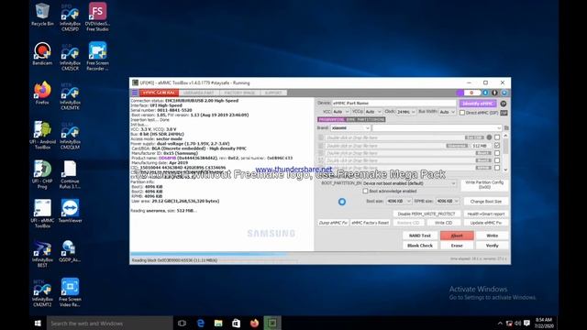
Task: Open UFI - Android ToolBox shortcut
Action: coord(42,136)
